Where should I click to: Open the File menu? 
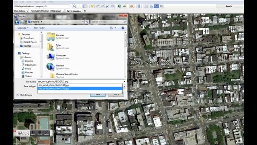16,2
